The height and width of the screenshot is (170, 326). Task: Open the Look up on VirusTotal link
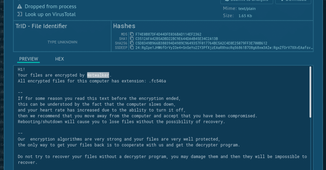(50, 14)
